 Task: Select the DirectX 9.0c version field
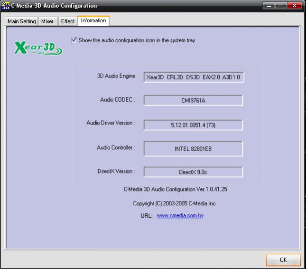193,172
